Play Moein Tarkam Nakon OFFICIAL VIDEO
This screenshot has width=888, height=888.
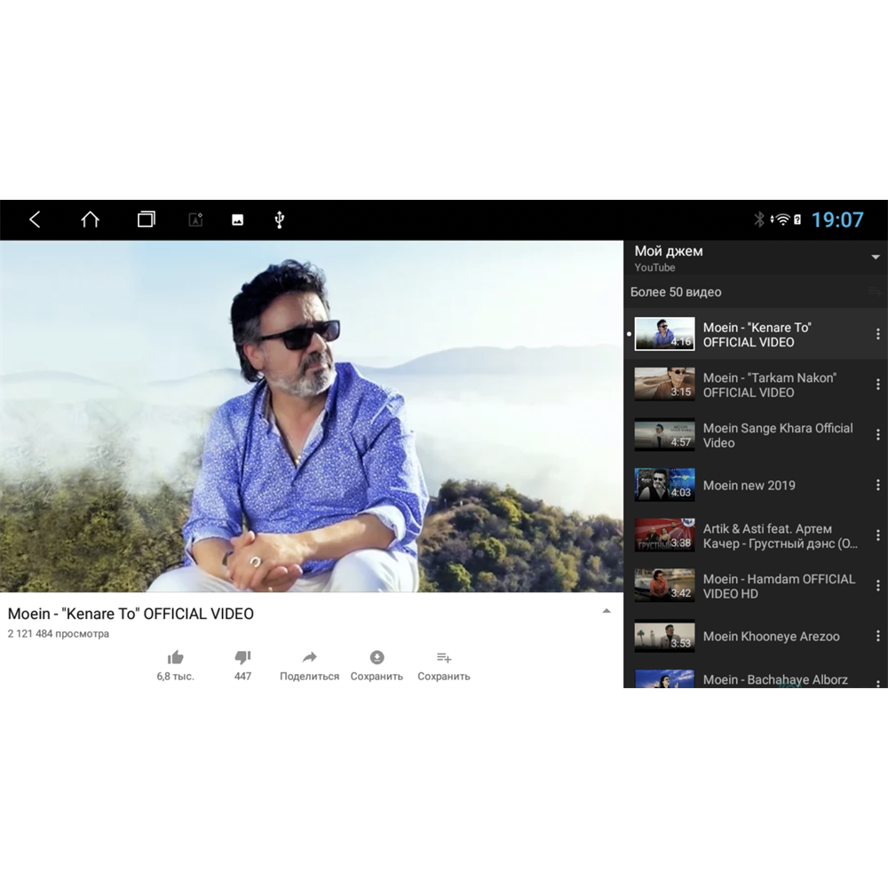point(756,385)
